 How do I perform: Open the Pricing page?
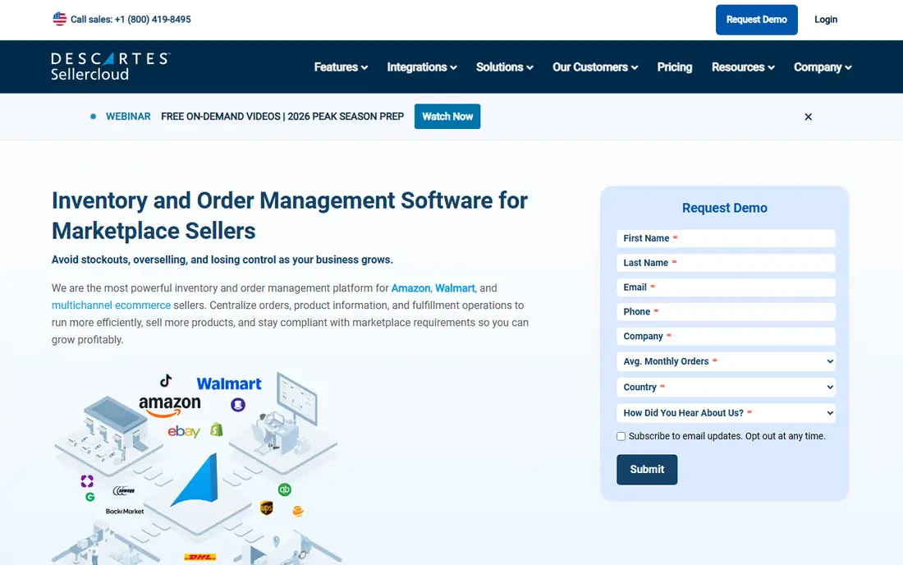pos(674,67)
